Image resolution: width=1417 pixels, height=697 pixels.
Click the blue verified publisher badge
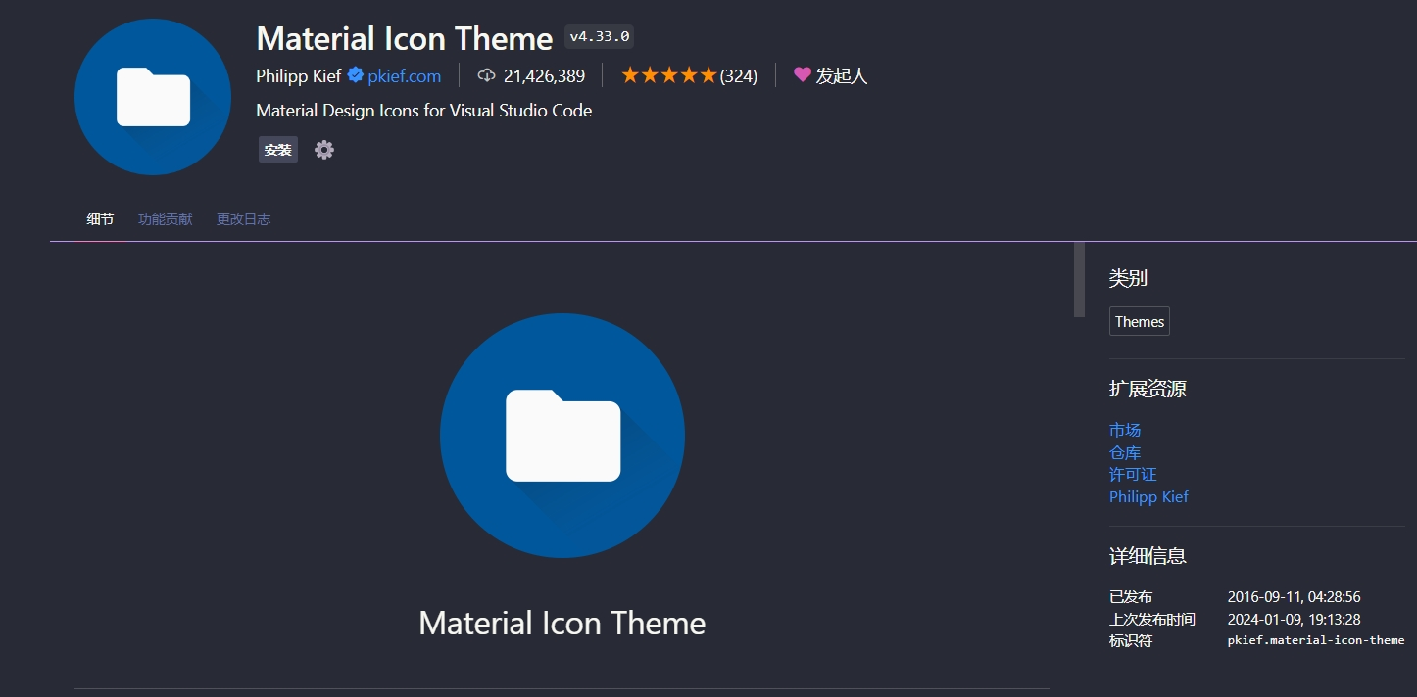pos(356,75)
